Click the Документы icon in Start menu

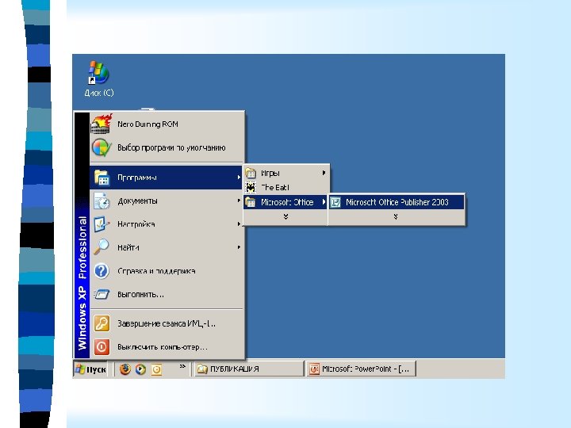point(102,201)
